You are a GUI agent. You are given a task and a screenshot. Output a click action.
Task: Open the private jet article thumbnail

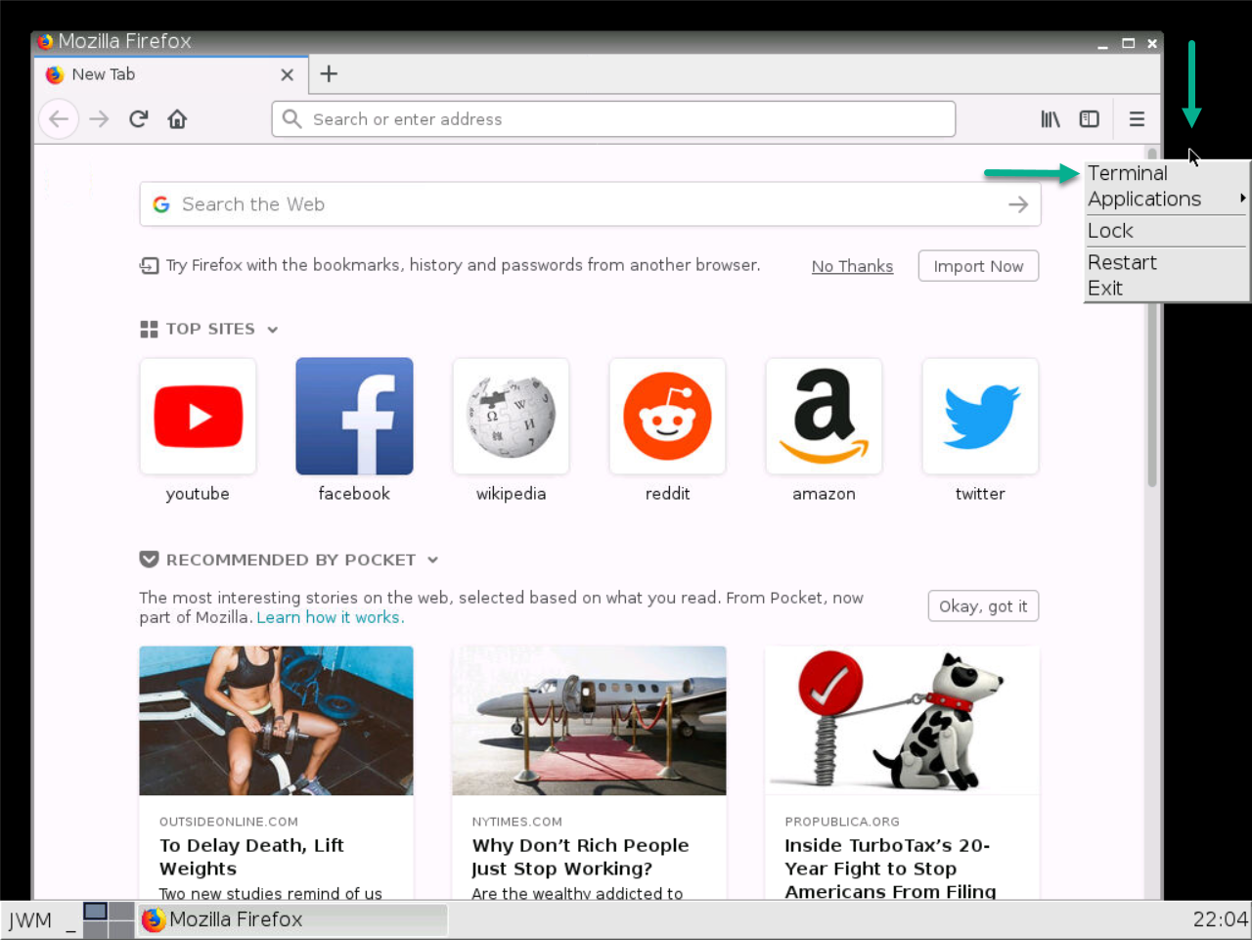pos(589,720)
